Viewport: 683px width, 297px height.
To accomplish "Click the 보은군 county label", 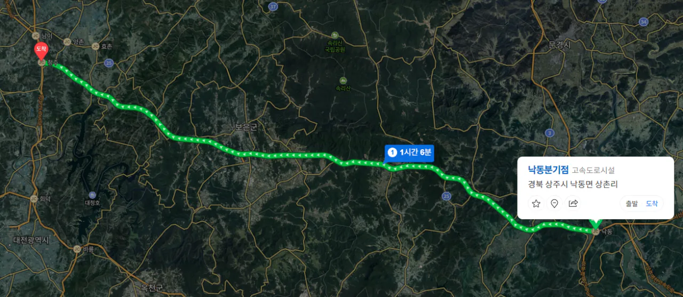I will (247, 127).
